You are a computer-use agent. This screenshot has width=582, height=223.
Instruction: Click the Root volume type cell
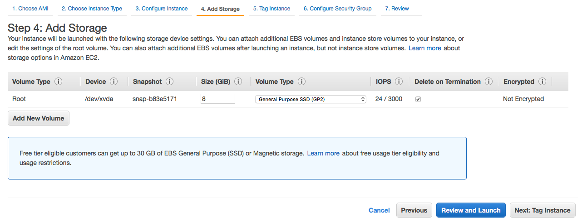[19, 99]
